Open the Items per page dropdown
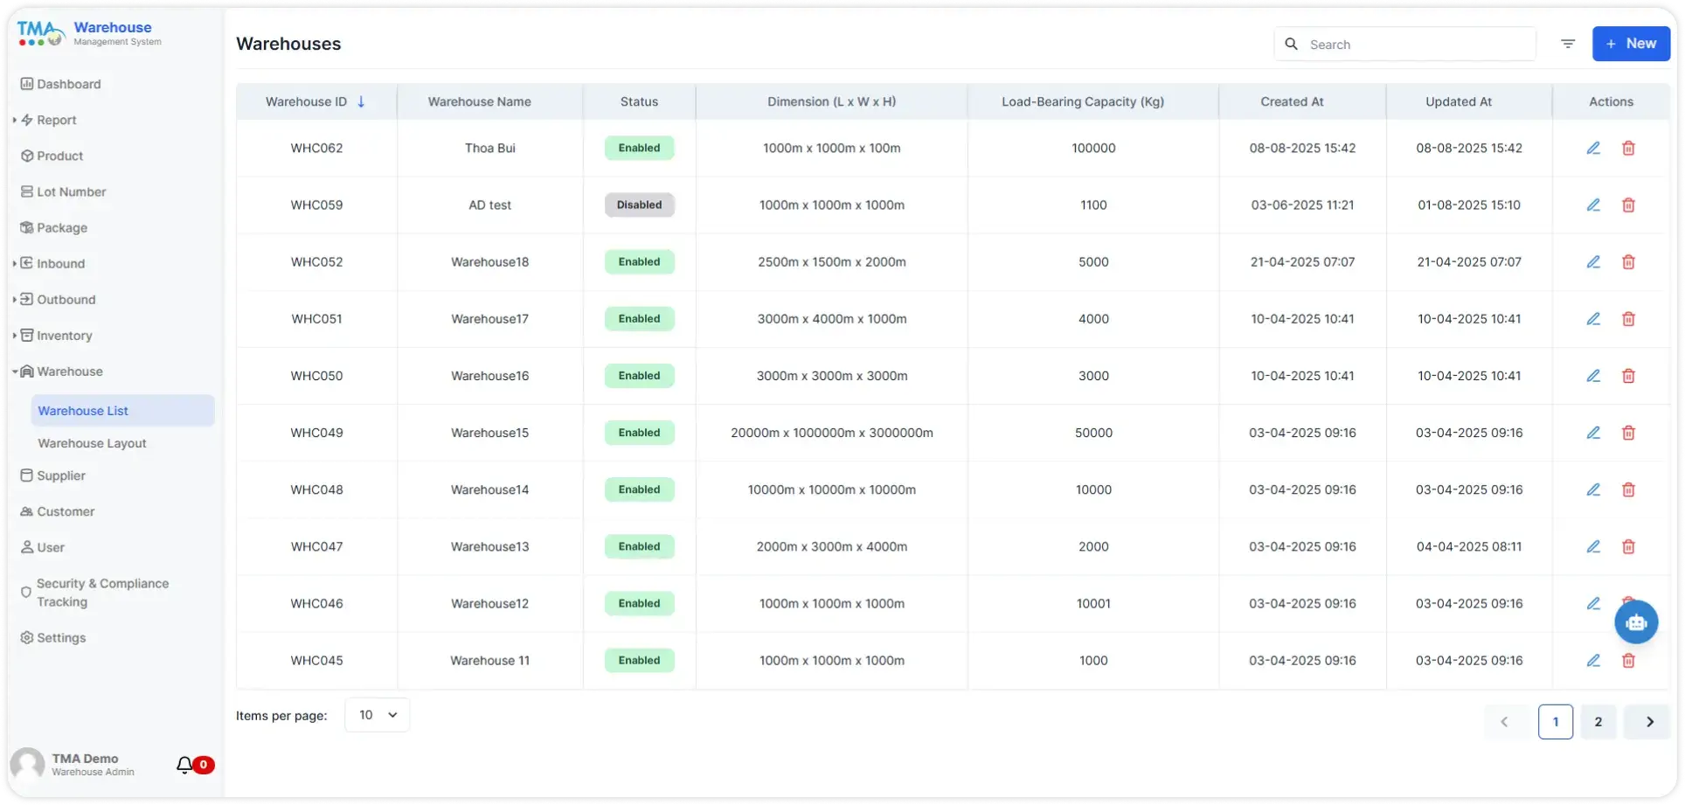The width and height of the screenshot is (1685, 805). point(377,715)
